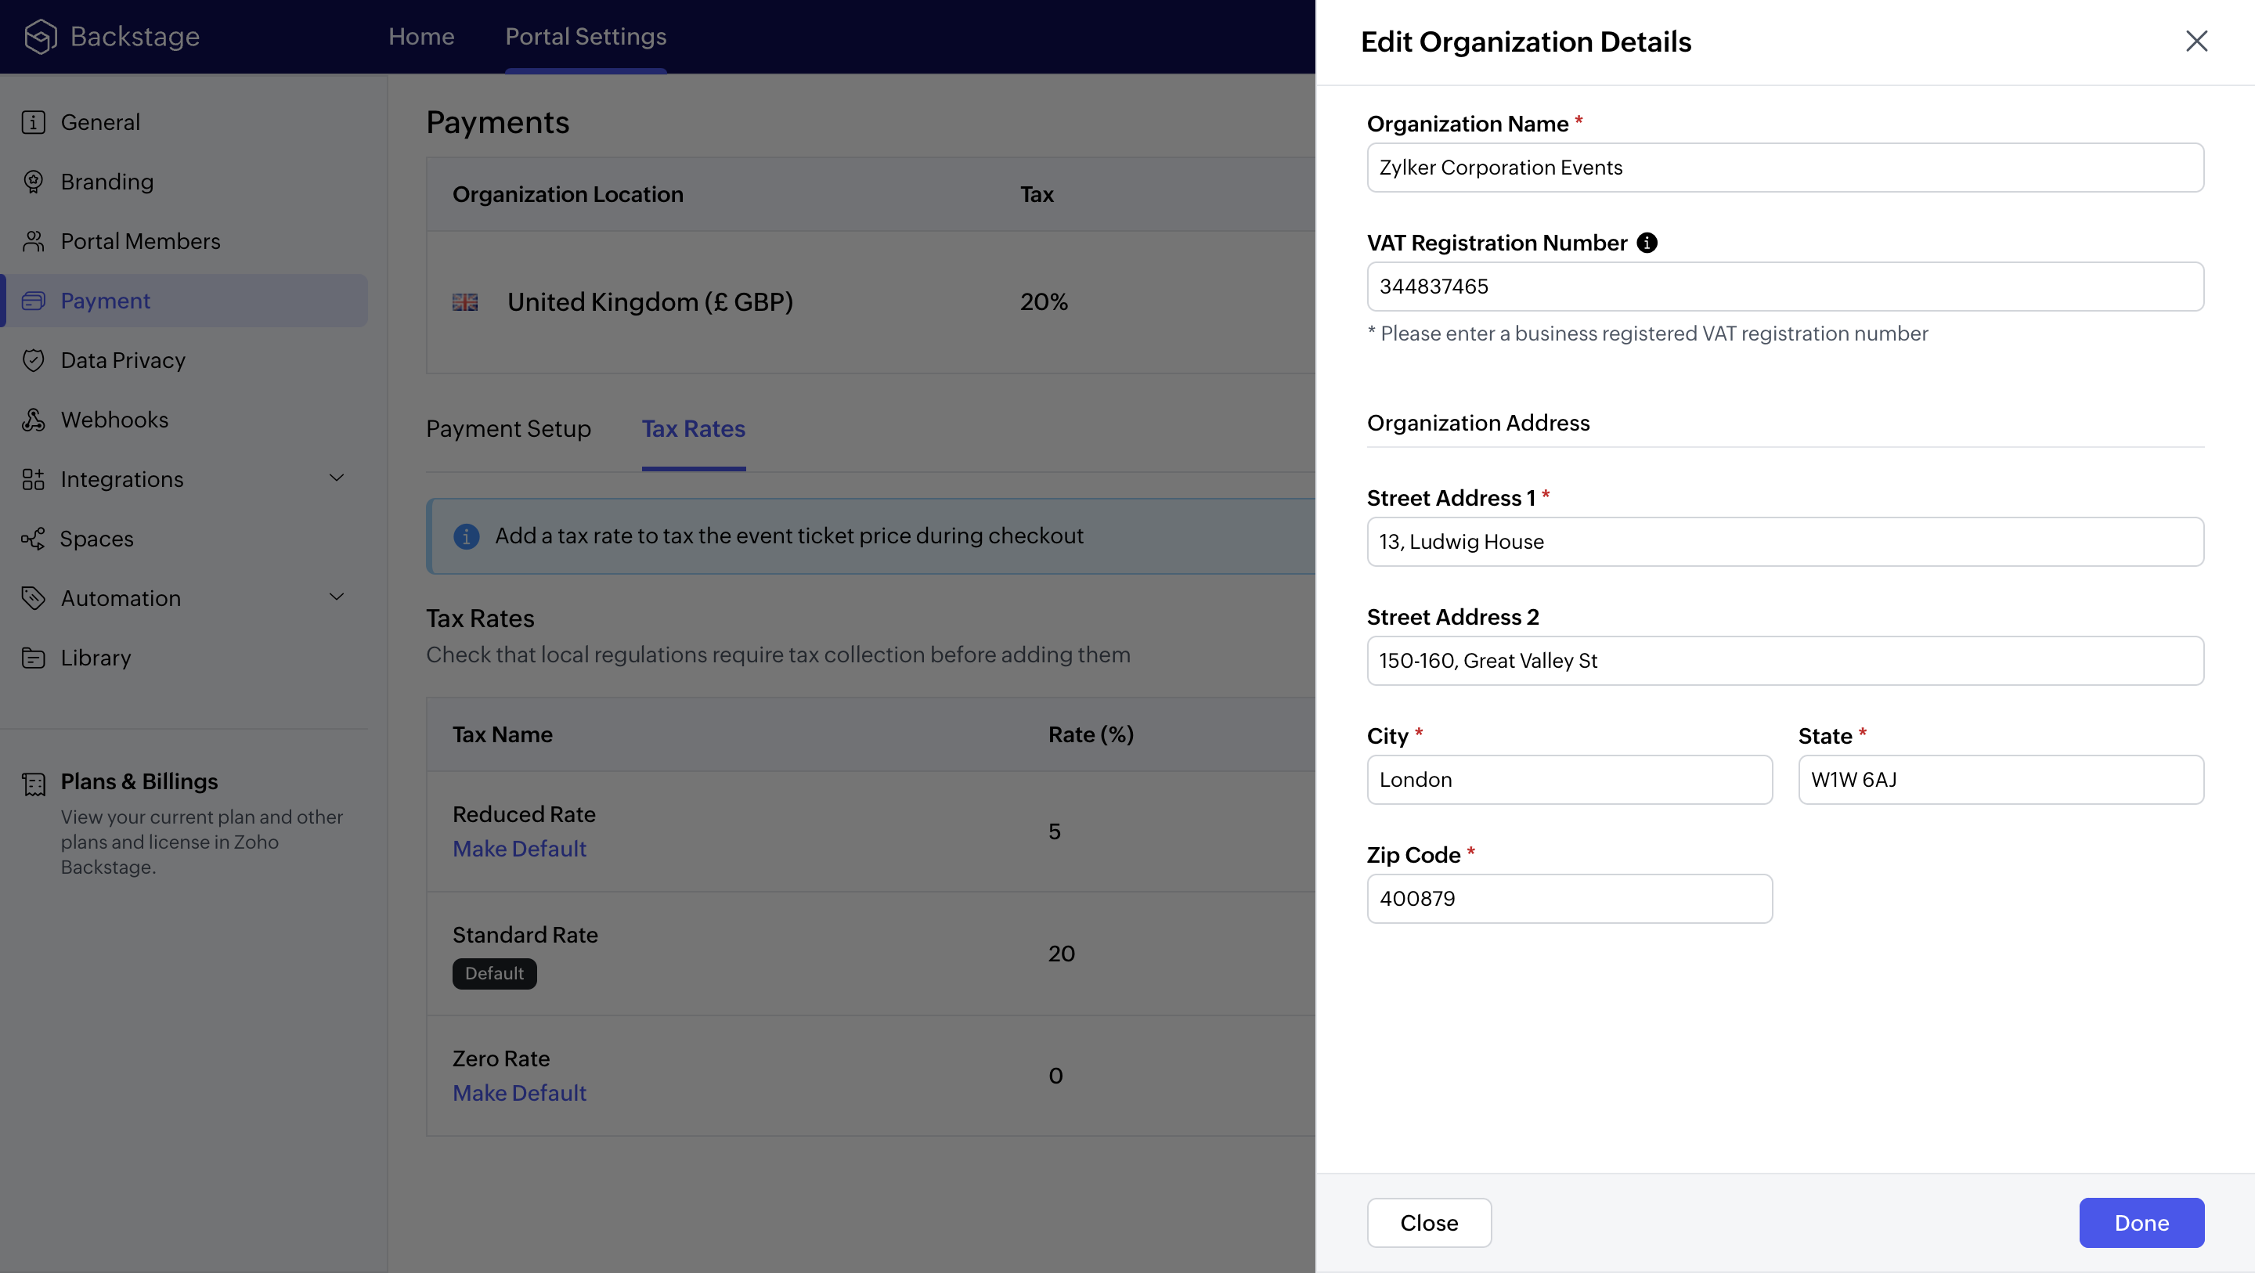Image resolution: width=2255 pixels, height=1273 pixels.
Task: Click the Portal Members people icon
Action: click(33, 242)
